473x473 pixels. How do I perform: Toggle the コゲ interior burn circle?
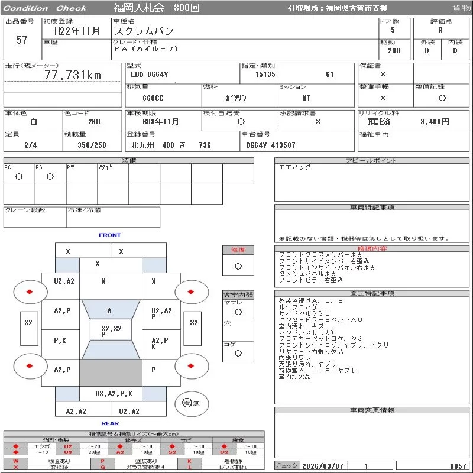[238, 353]
